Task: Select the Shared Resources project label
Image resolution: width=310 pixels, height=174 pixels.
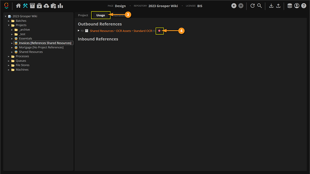Action: (31, 52)
